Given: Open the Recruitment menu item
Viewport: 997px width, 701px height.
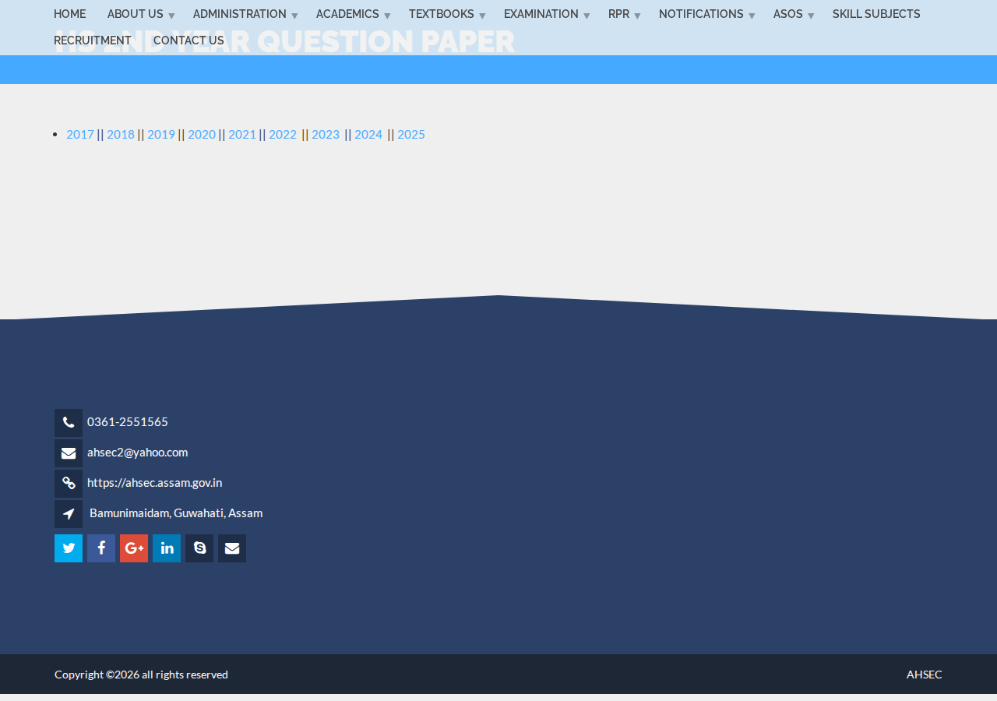Looking at the screenshot, I should pyautogui.click(x=93, y=41).
